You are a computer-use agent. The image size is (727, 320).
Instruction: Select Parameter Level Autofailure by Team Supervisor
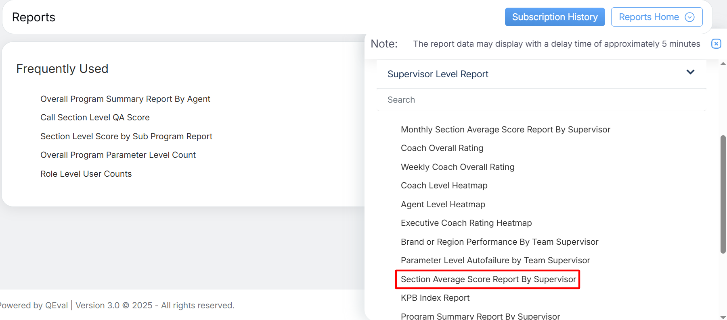[495, 260]
